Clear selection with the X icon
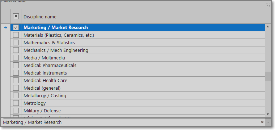The width and height of the screenshot is (275, 130). tap(262, 122)
